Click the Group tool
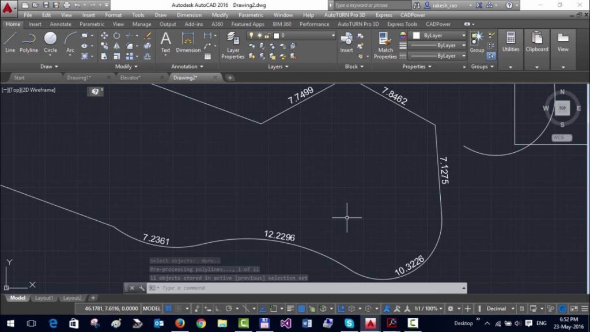Image resolution: width=590 pixels, height=332 pixels. pyautogui.click(x=476, y=42)
